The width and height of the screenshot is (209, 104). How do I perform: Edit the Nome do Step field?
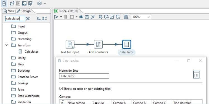coord(84,76)
